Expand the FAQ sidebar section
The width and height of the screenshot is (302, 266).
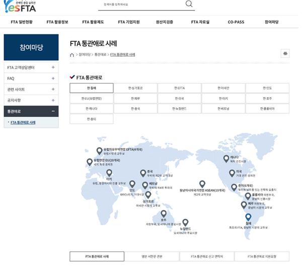[53, 78]
